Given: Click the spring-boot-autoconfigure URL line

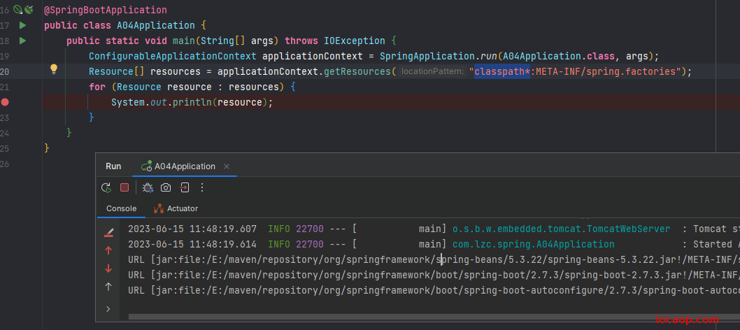Looking at the screenshot, I should tap(434, 289).
